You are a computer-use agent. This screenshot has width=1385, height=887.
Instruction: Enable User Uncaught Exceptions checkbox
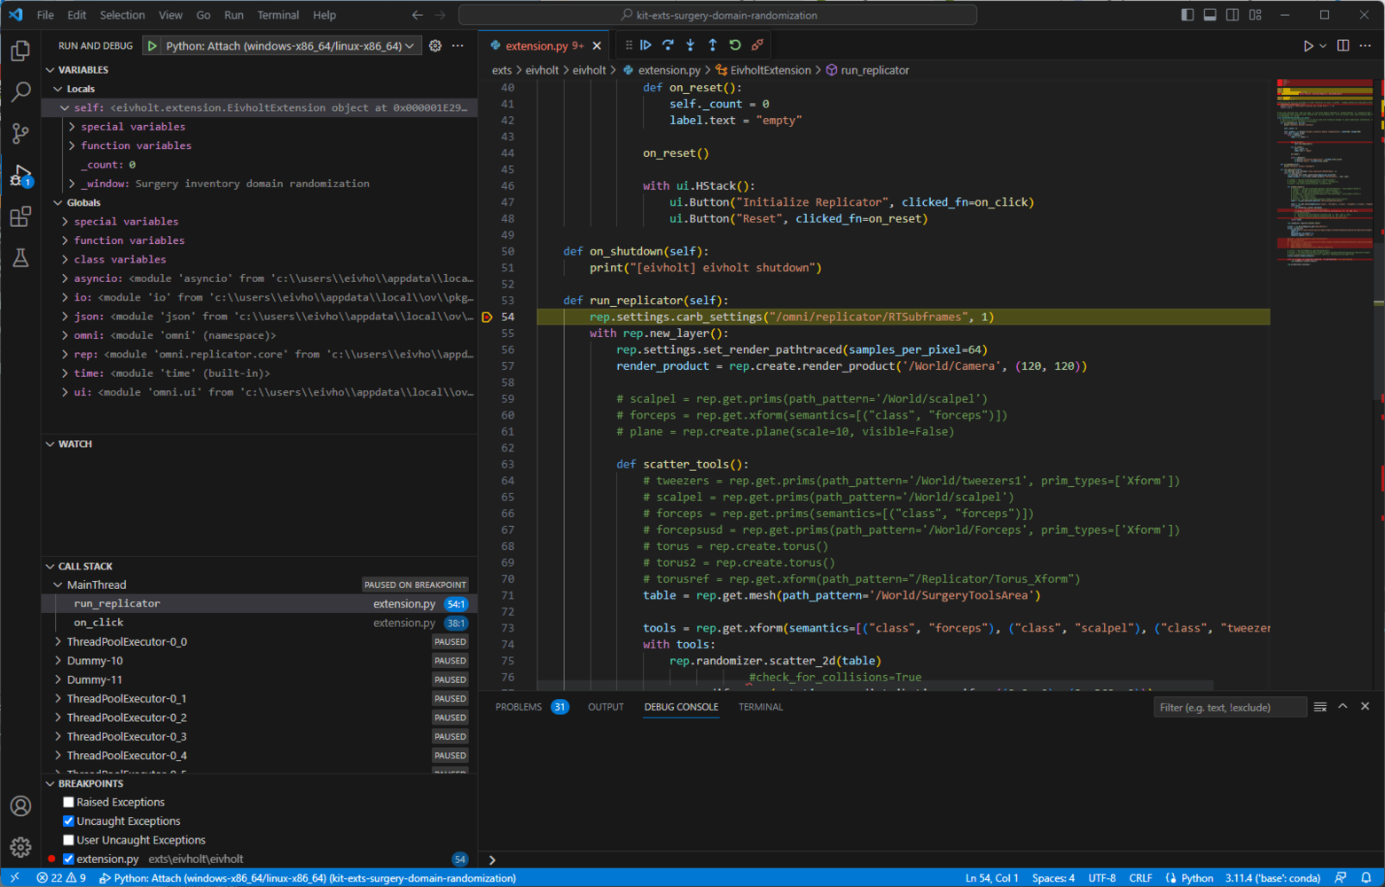(x=68, y=840)
